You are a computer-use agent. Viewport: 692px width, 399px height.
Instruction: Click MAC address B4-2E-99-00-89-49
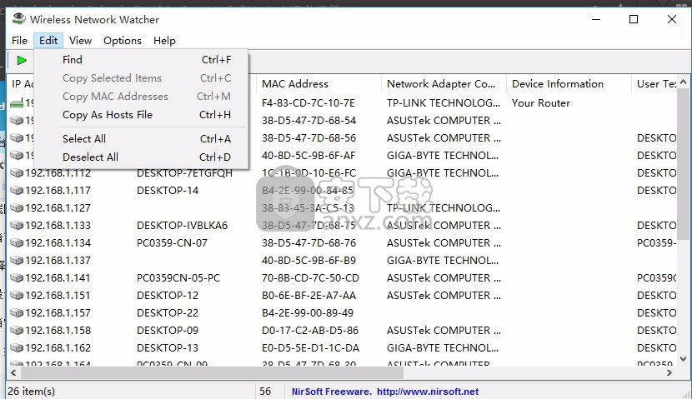coord(308,312)
